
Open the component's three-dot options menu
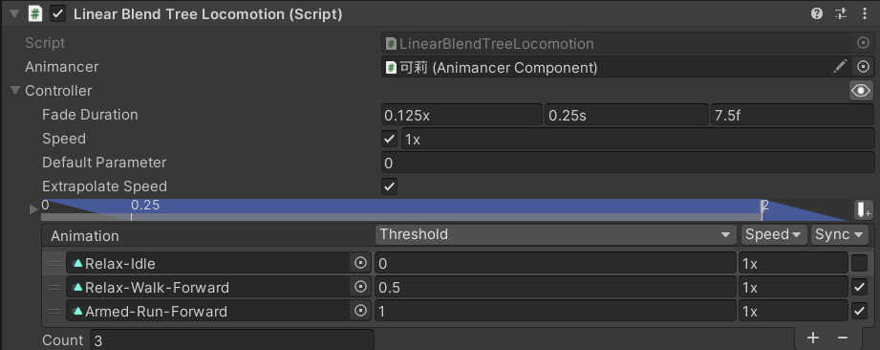click(x=865, y=14)
